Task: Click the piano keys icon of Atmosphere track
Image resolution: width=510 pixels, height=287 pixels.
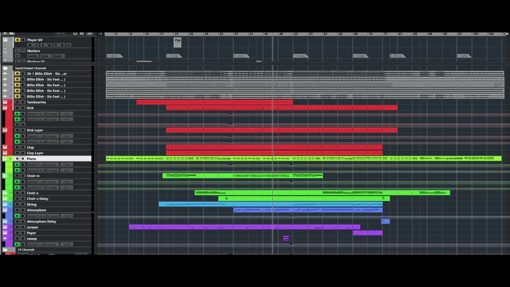Action: [x=5, y=210]
